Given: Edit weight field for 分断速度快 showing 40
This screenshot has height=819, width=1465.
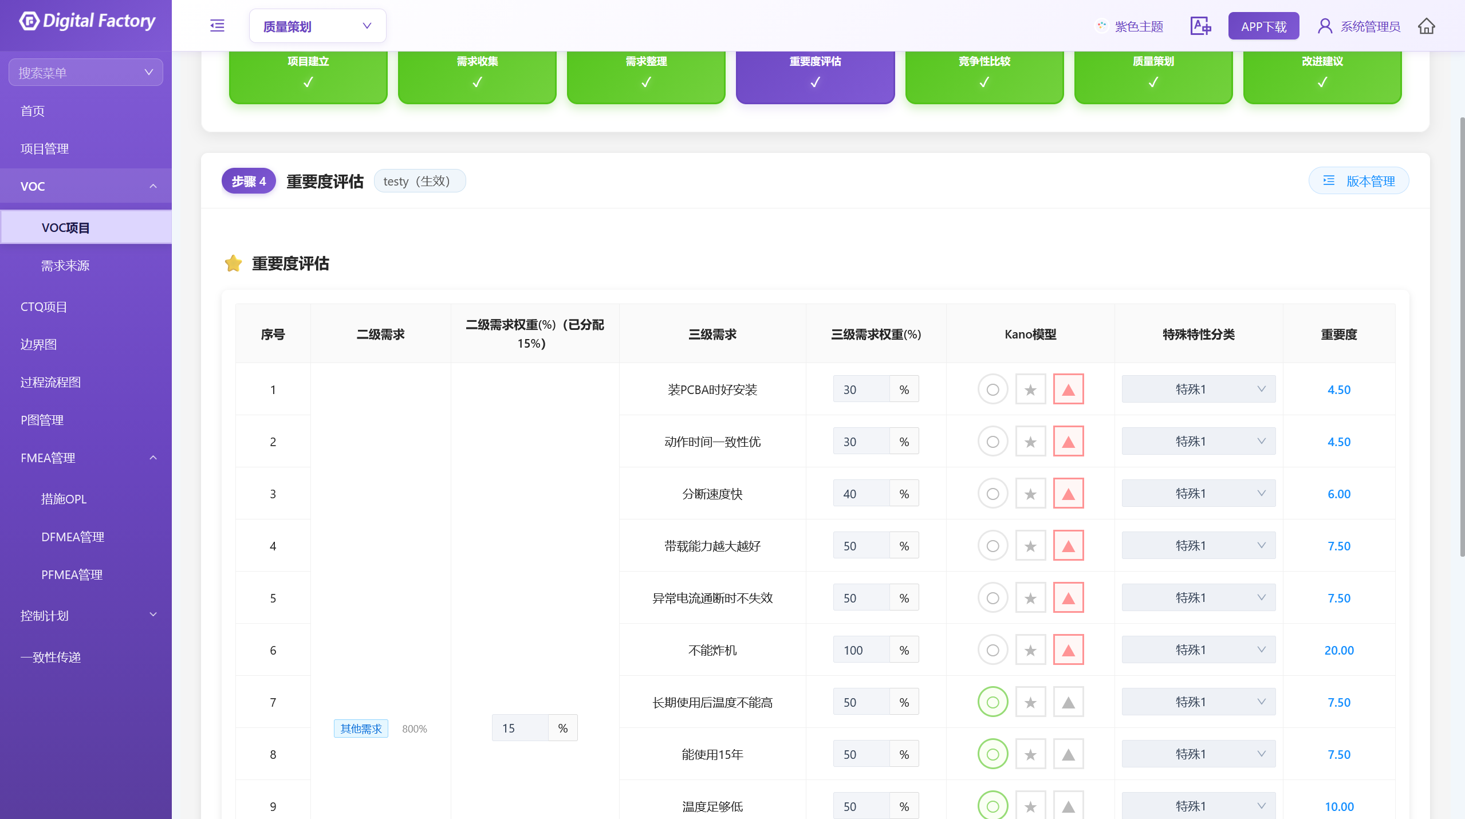Looking at the screenshot, I should click(861, 494).
